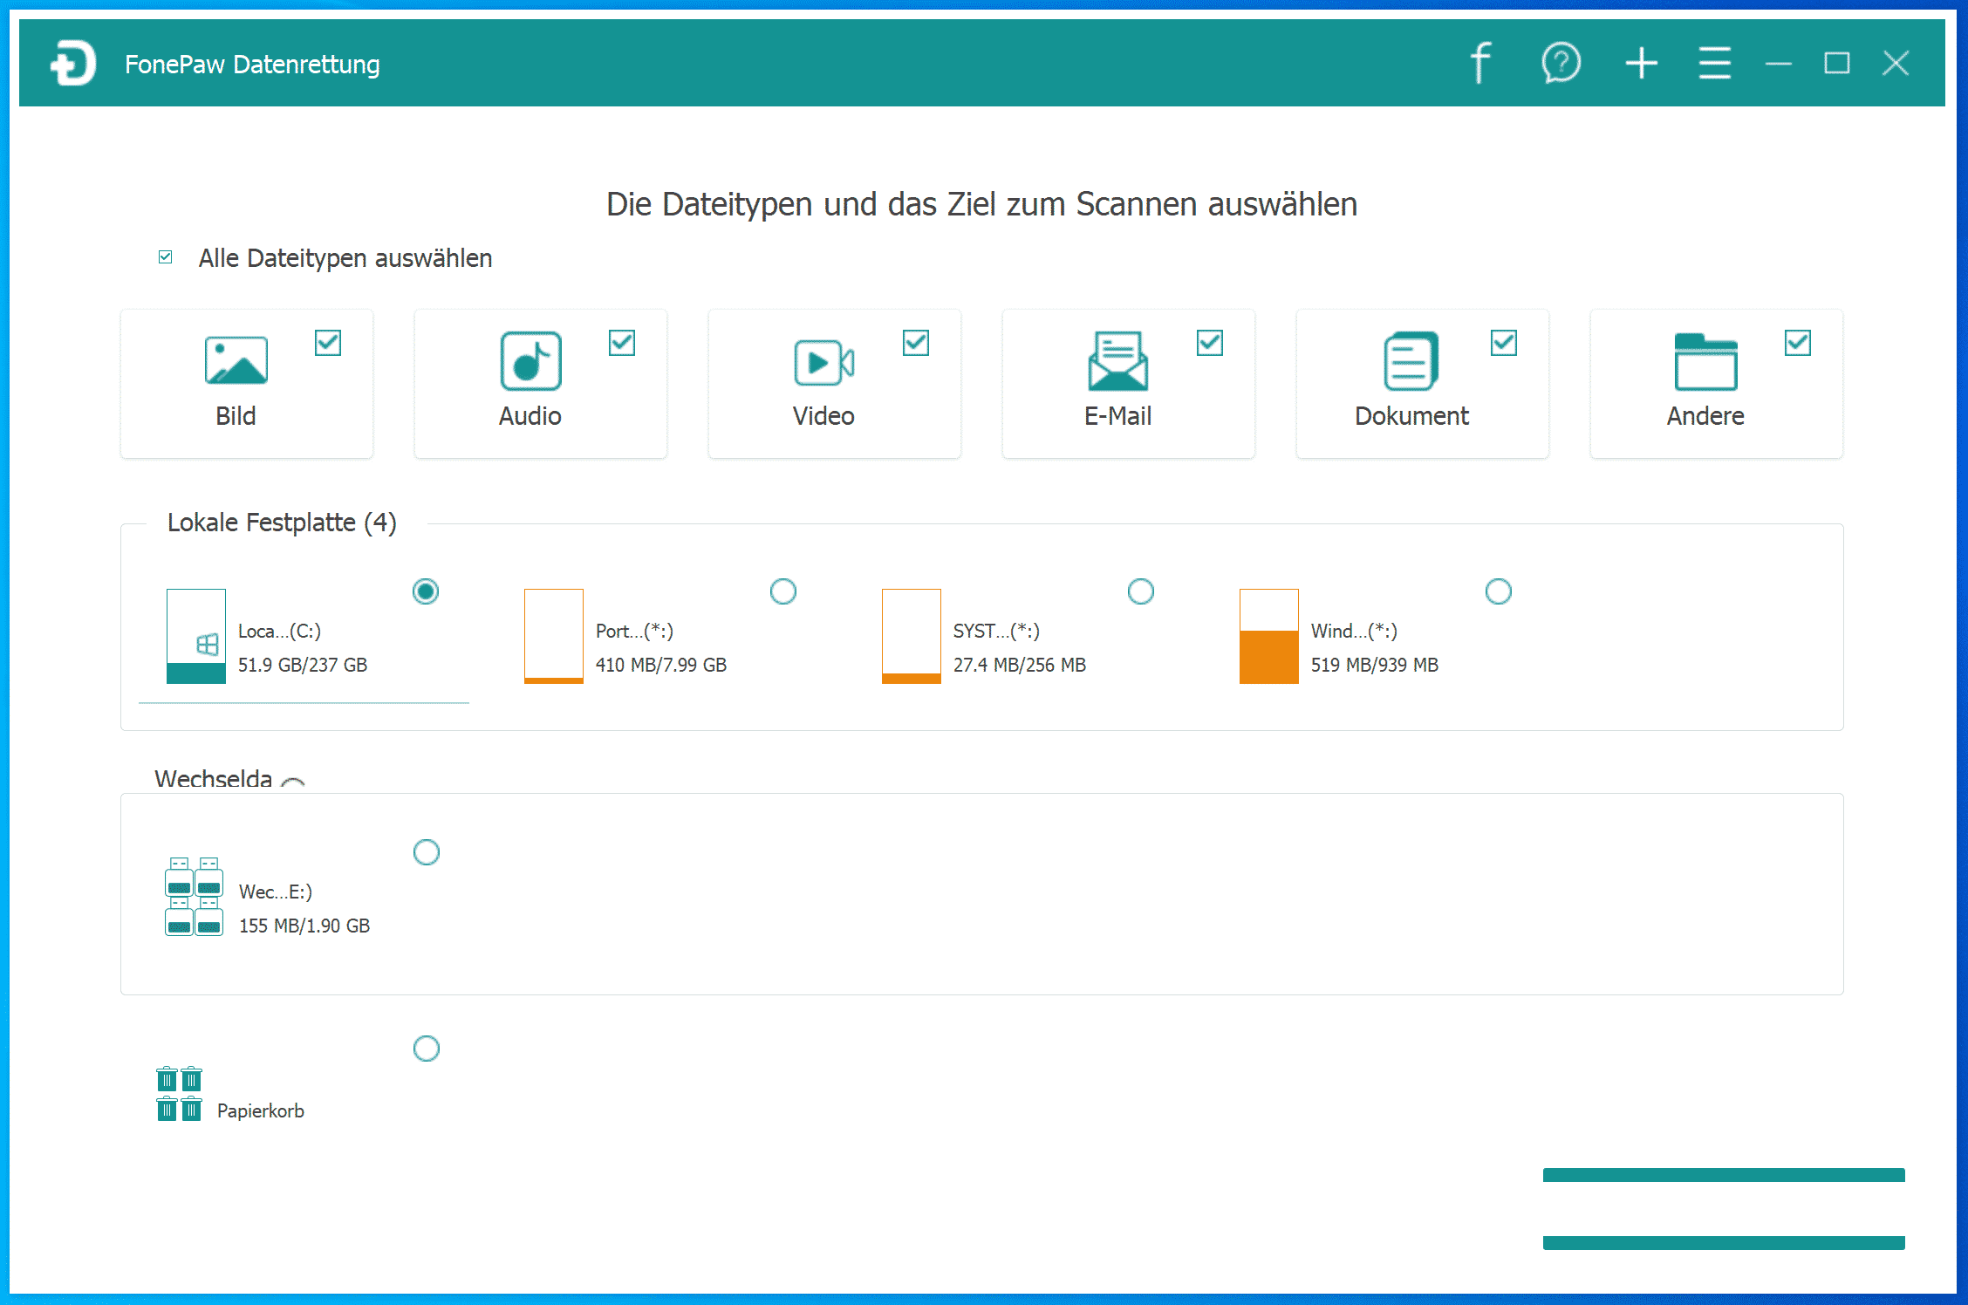
Task: Uncheck the Video file type checkbox
Action: coord(916,343)
